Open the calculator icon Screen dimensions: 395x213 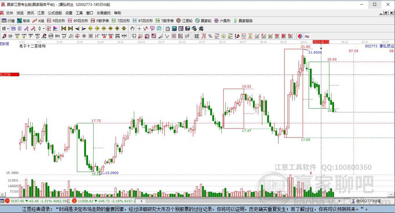coord(174,29)
